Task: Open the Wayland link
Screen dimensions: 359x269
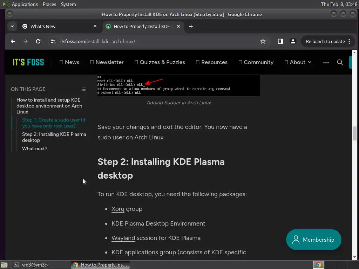Action: click(x=123, y=238)
